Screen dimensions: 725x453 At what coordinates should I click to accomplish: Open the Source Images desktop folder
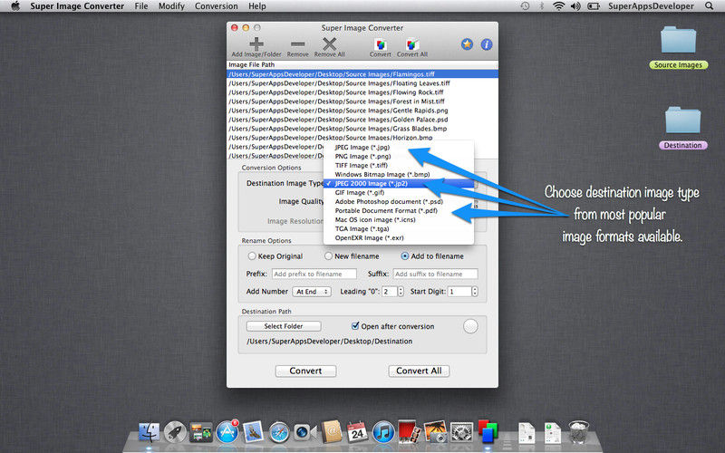pyautogui.click(x=679, y=42)
